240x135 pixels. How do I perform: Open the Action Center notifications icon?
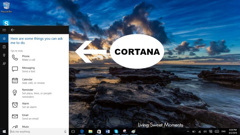[211, 131]
